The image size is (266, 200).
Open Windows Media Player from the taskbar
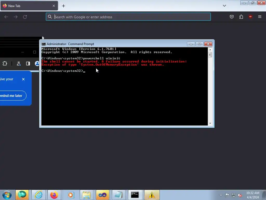point(70,195)
